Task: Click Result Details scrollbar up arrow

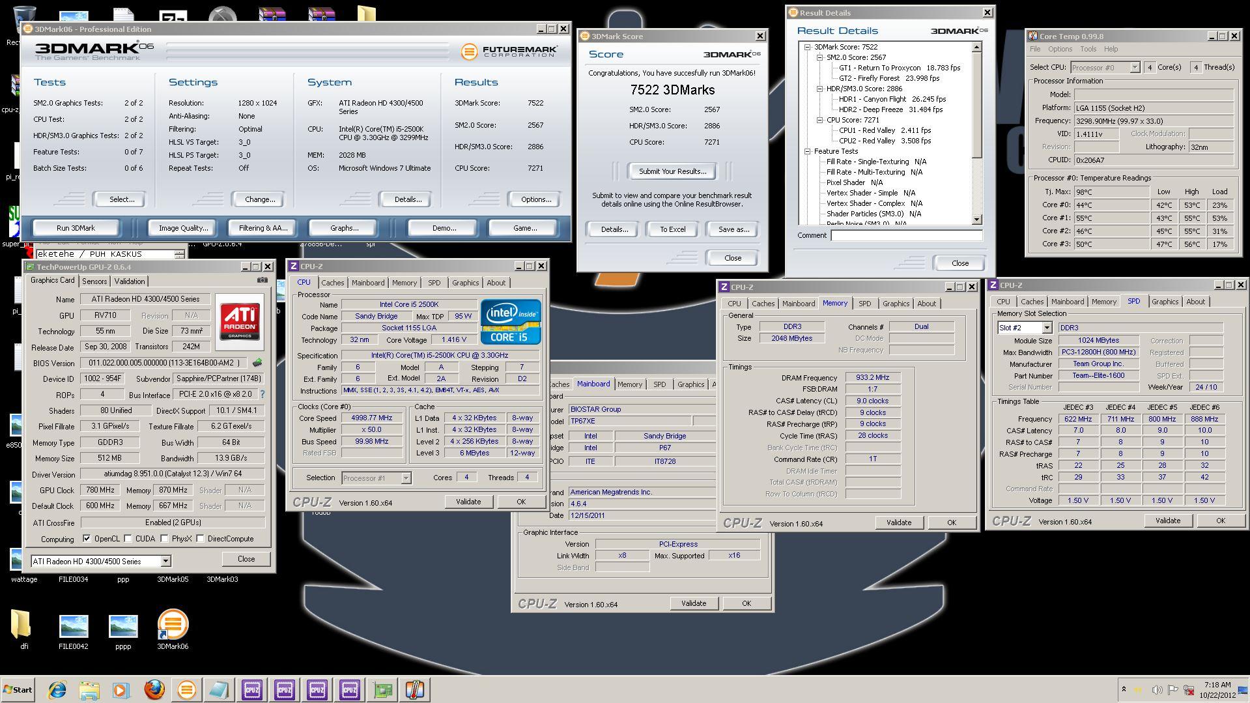Action: [x=976, y=47]
